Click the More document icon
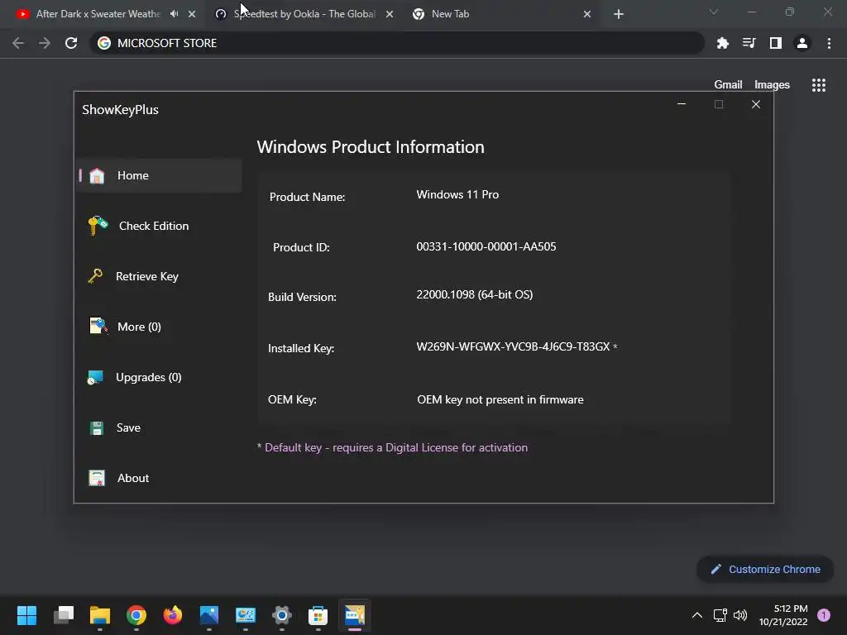Viewport: 847px width, 635px height. tap(98, 326)
